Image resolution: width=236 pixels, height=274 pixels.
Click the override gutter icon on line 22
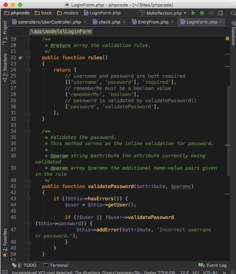click(21, 58)
